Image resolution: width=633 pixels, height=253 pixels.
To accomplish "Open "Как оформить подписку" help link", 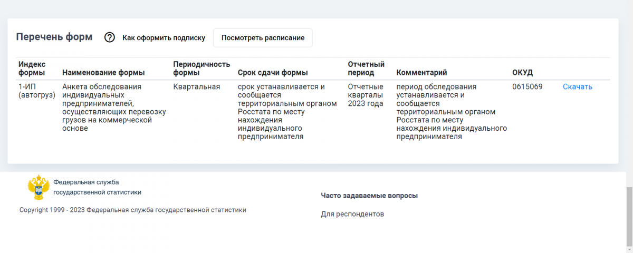I will pyautogui.click(x=164, y=38).
